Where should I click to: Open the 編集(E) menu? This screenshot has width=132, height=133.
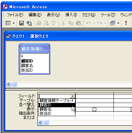pos(35,15)
